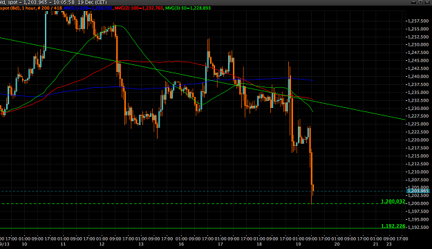Select the 1,192.226 solid support line label
The height and width of the screenshot is (249, 432).
pos(393,226)
